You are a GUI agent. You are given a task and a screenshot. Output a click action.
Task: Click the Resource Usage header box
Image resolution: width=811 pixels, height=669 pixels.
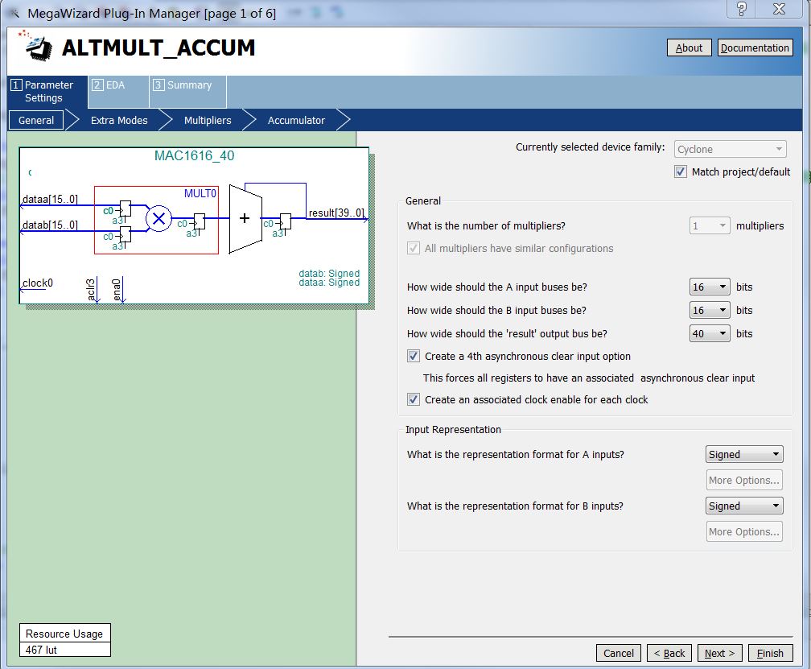click(64, 634)
